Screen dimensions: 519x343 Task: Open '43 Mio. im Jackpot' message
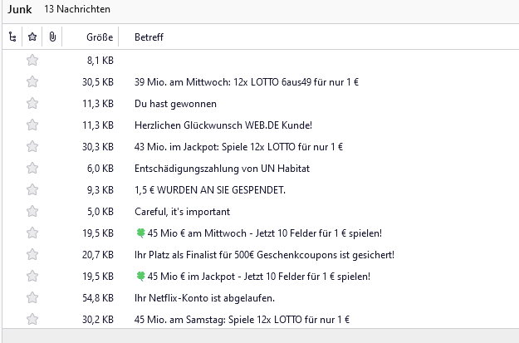238,147
